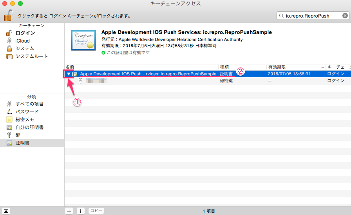Click the certificate icon beside 自分の証明書
This screenshot has height=215, width=351.
(x=9, y=127)
